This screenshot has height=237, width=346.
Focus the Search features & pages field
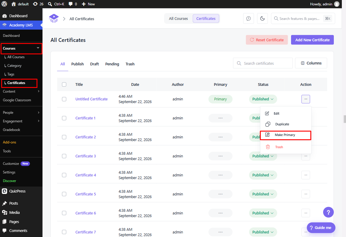[x=303, y=18]
